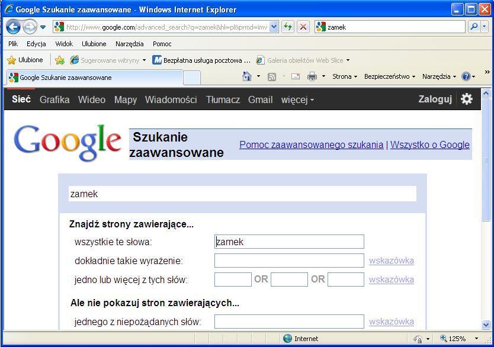The image size is (494, 347).
Task: Go to Grafika in Google bar
Action: (54, 99)
